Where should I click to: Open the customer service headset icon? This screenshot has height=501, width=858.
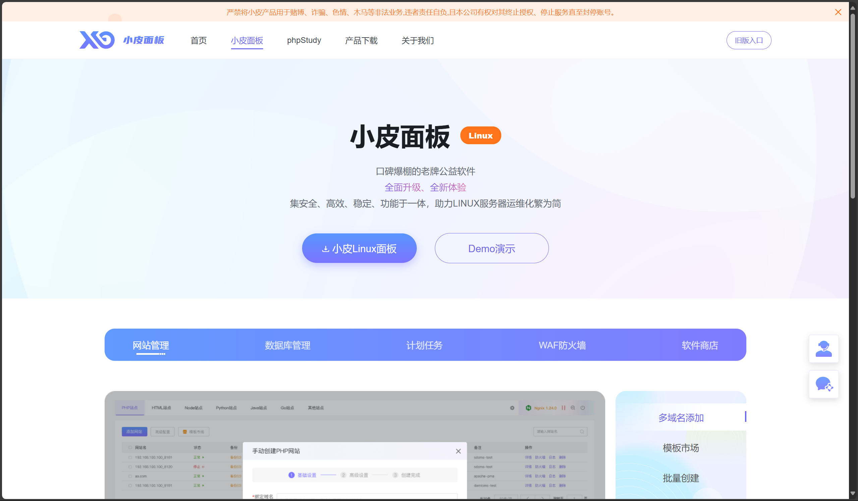823,349
